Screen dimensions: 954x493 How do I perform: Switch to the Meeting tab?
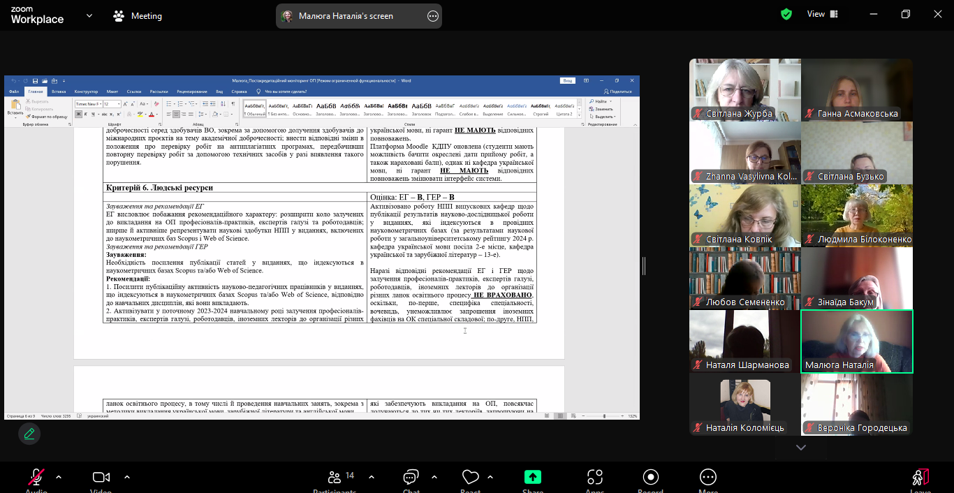[x=138, y=16]
